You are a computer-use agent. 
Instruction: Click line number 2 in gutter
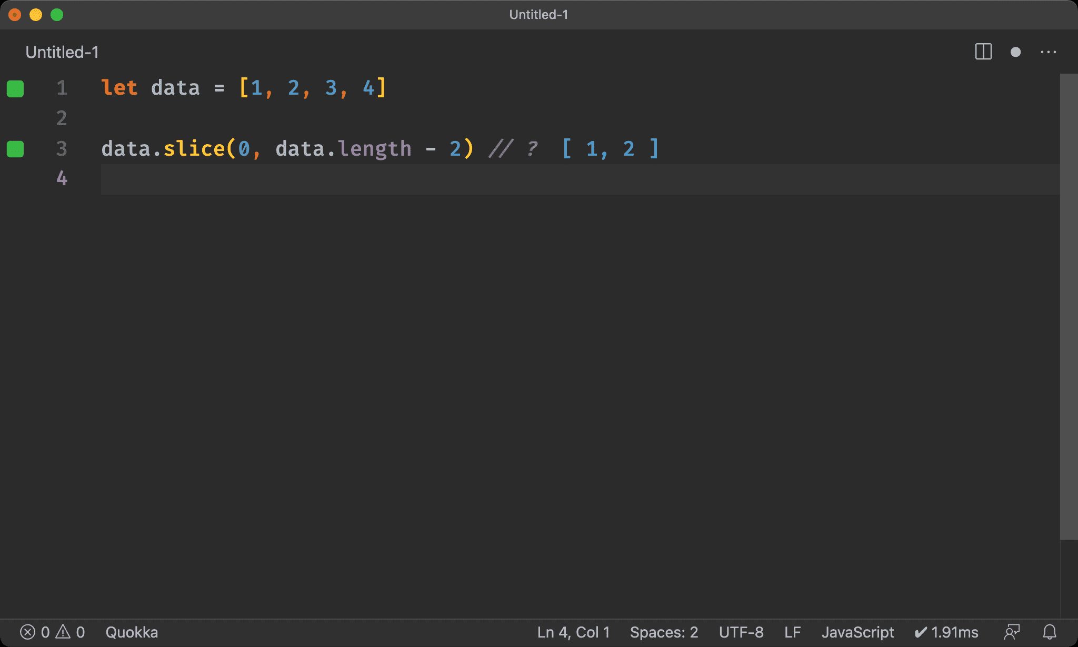pyautogui.click(x=62, y=118)
